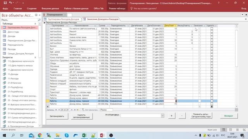Open Группировка column filter dropdown
Image resolution: width=248 pixels, height=139 pixels.
point(67,26)
